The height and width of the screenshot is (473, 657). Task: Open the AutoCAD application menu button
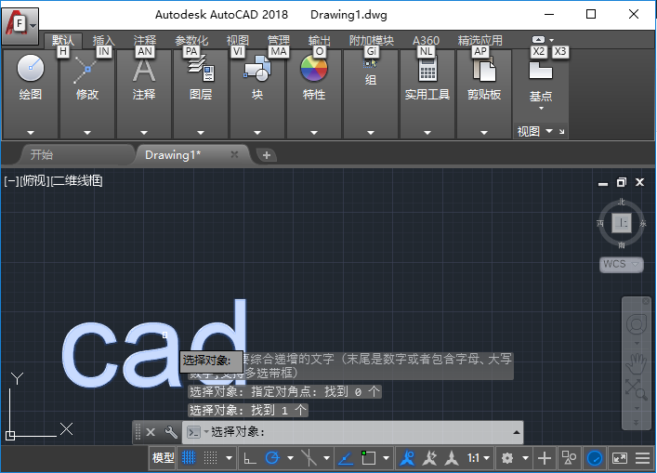(x=20, y=26)
